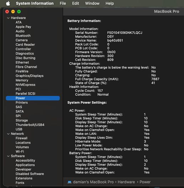Open the Apple menu
Image resolution: width=184 pixels, height=188 pixels.
(x=8, y=3)
